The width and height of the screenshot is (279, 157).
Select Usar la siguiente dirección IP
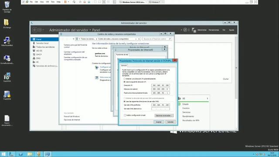(x=124, y=82)
